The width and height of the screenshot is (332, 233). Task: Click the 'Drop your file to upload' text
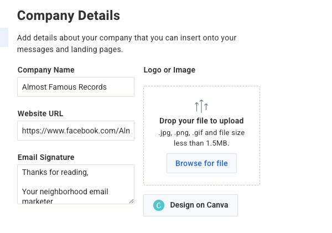(201, 121)
